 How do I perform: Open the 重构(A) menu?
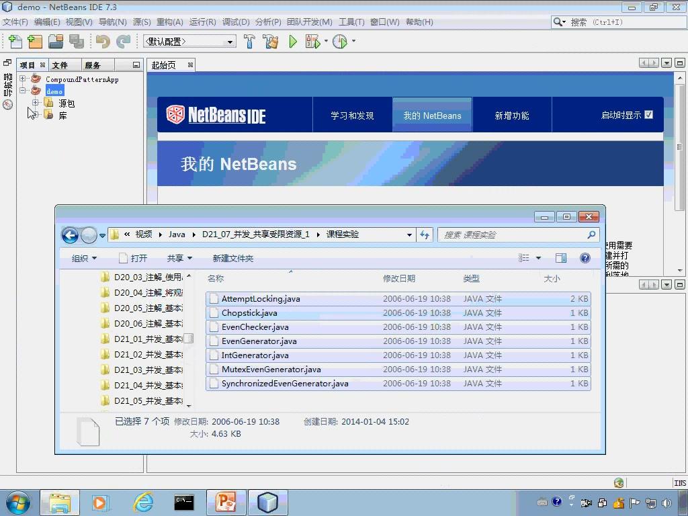coord(170,22)
